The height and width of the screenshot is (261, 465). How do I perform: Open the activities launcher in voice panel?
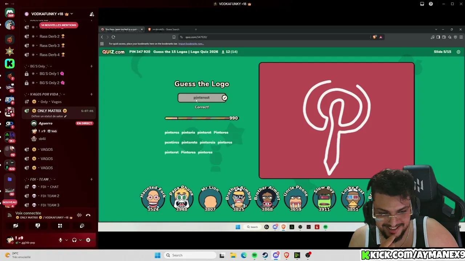point(60,225)
